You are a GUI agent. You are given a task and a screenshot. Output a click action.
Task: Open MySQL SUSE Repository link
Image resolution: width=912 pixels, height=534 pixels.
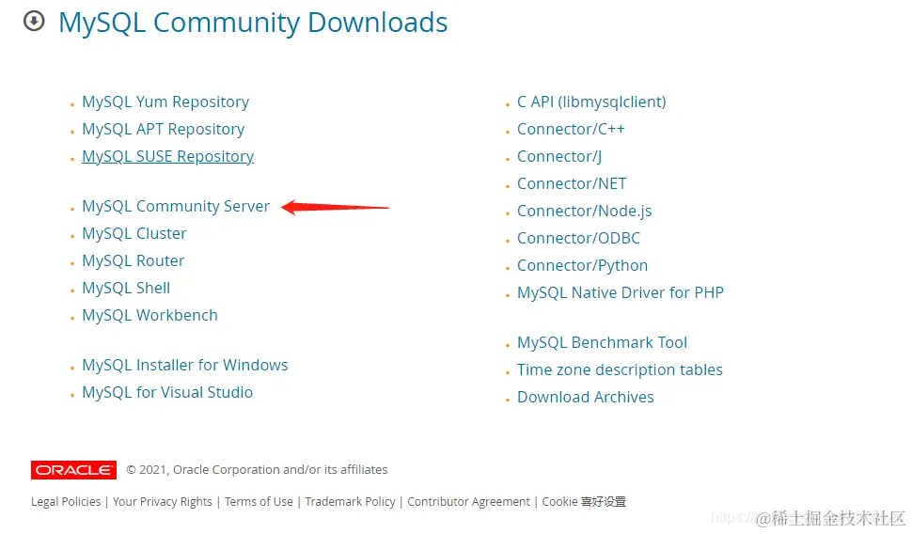[x=168, y=156]
